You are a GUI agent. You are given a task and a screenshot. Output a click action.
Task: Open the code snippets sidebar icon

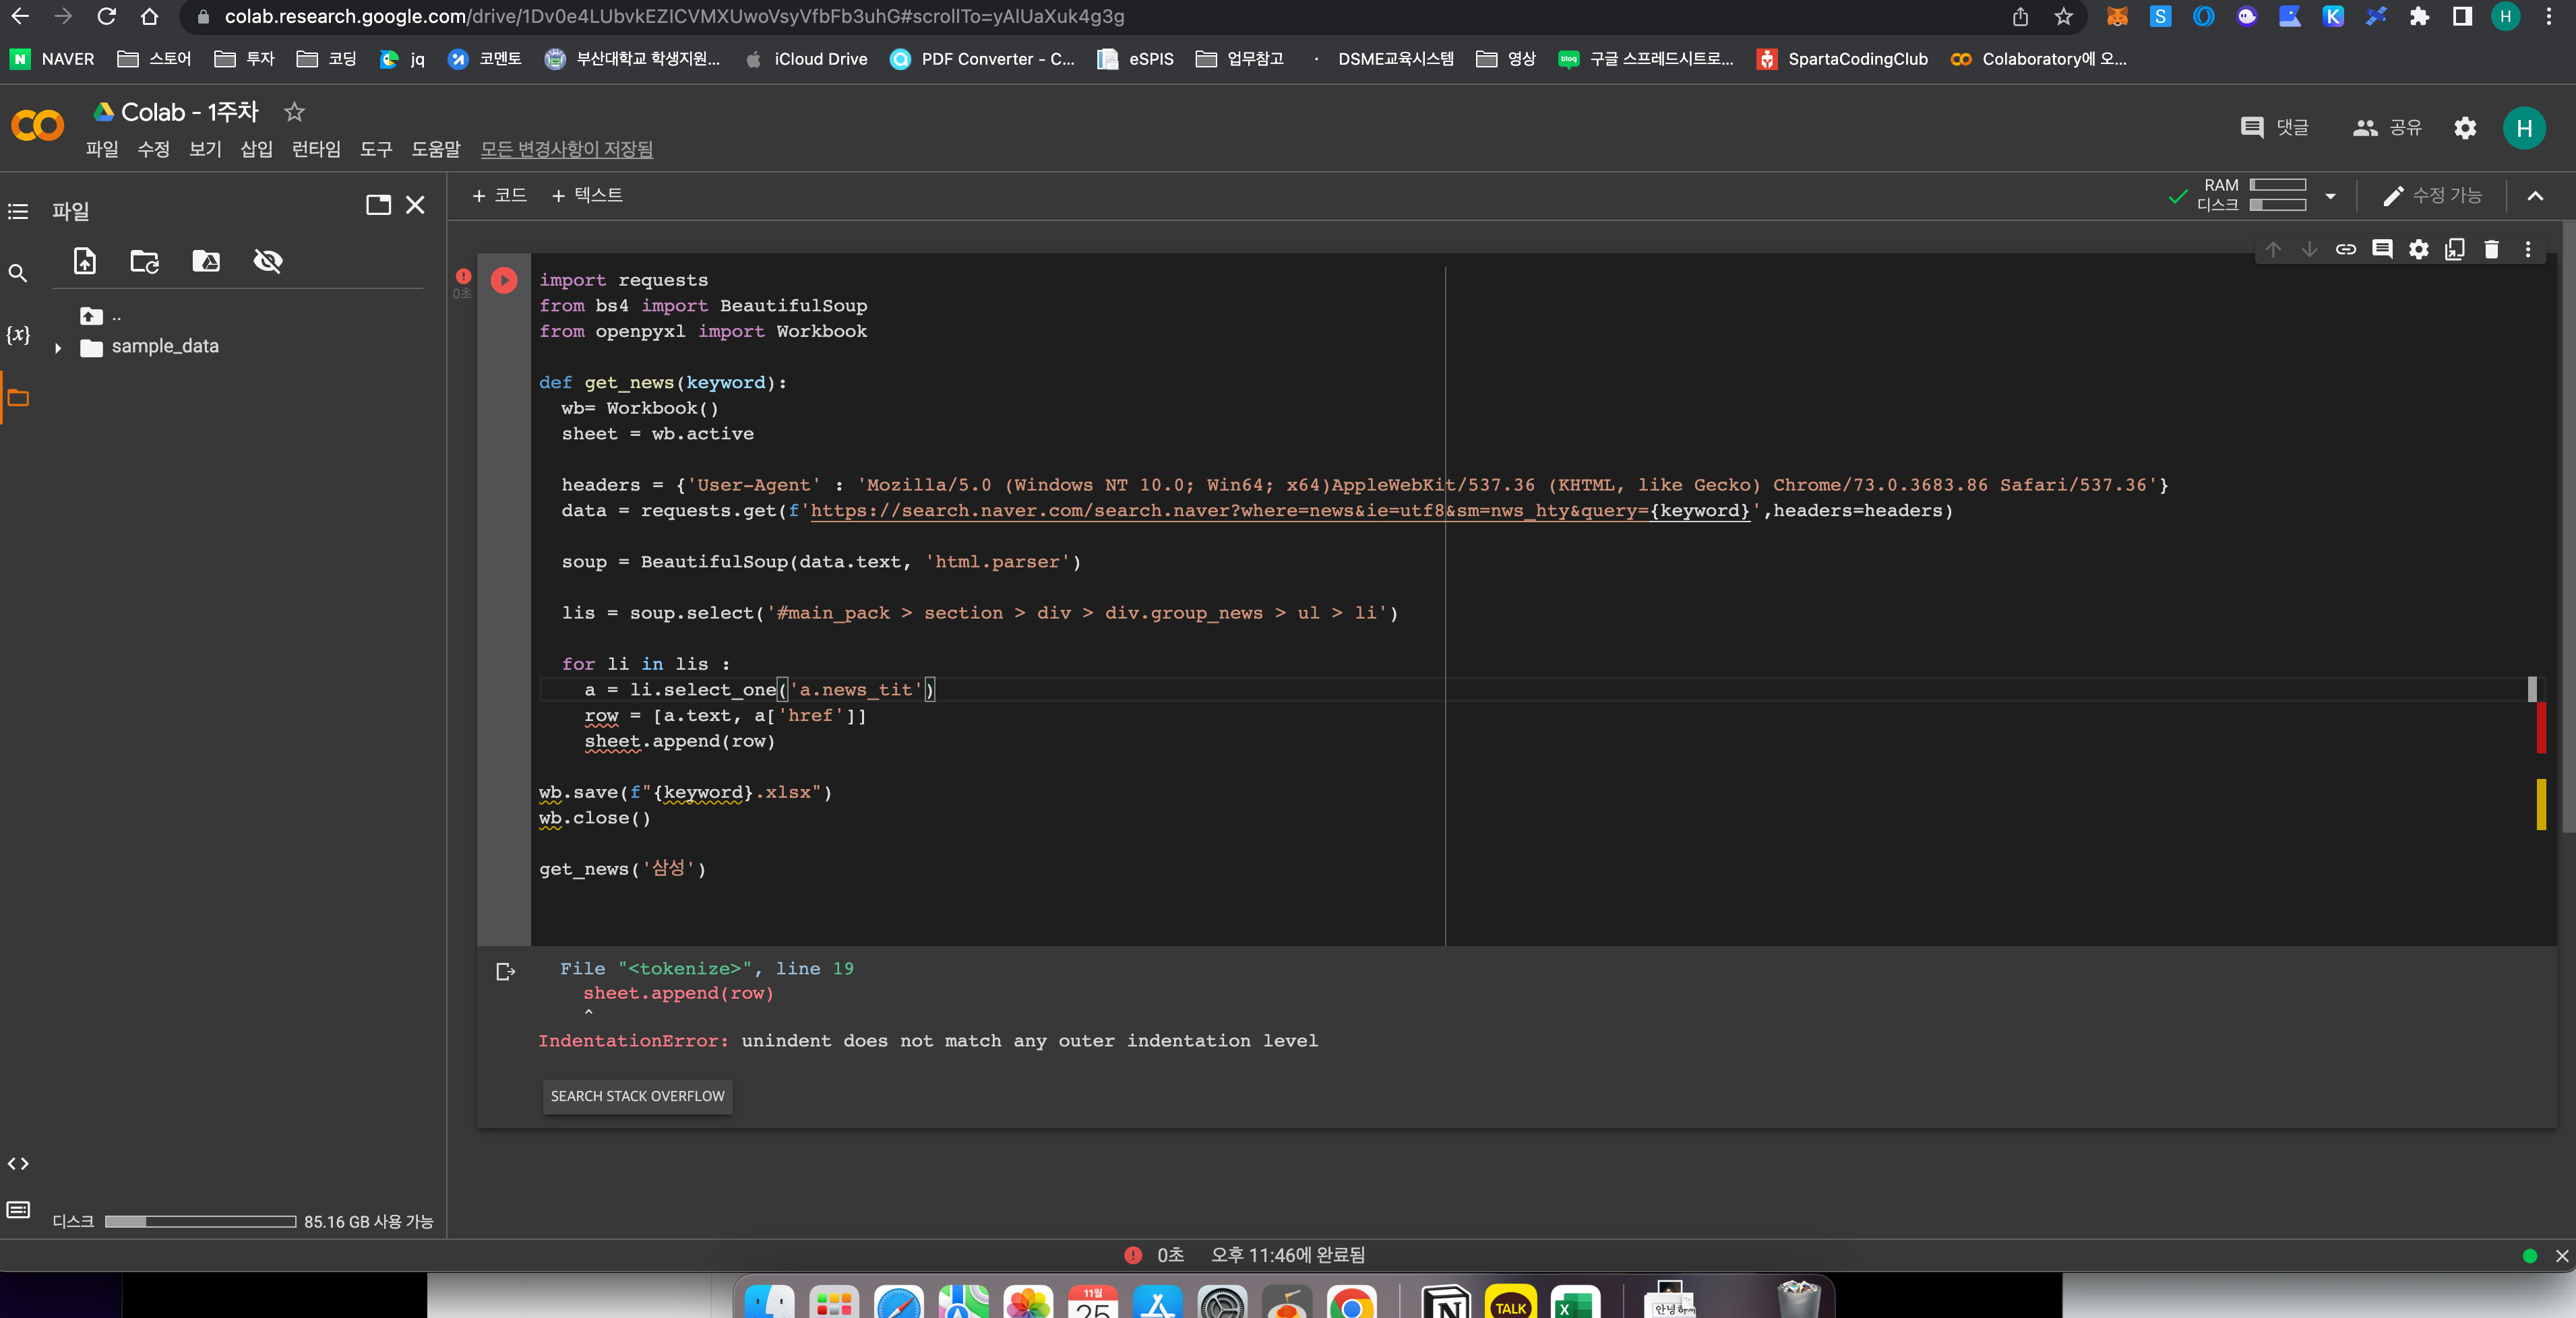coord(18,1163)
